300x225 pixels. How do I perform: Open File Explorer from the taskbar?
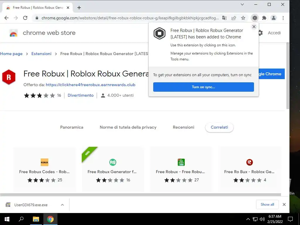pyautogui.click(x=36, y=219)
